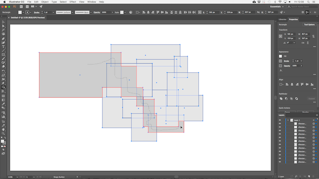Choose the Zoom tool
The image size is (319, 179).
(3, 133)
